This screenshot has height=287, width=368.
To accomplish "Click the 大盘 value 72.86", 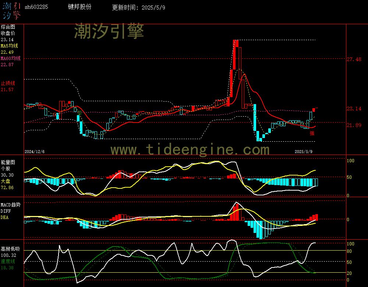I will [x=7, y=188].
